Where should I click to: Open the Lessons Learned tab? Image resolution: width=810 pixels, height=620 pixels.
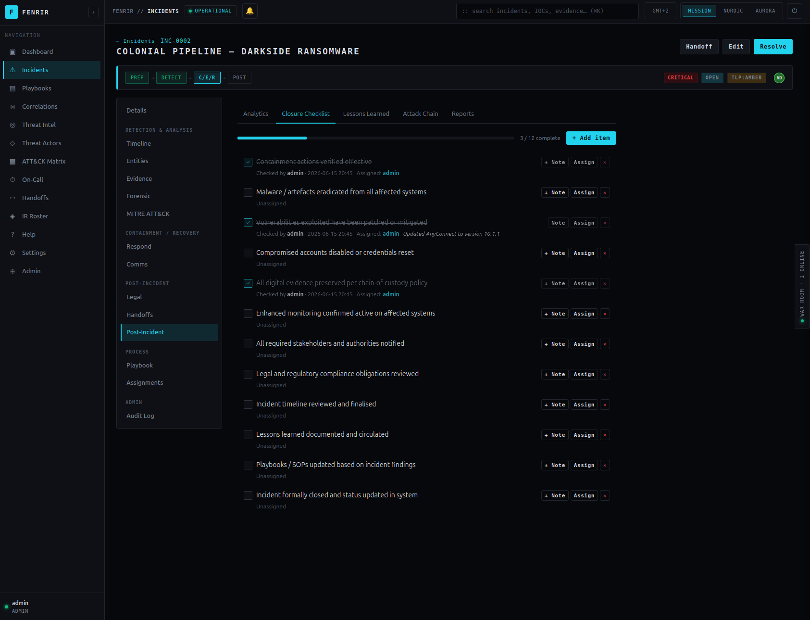[x=366, y=114]
